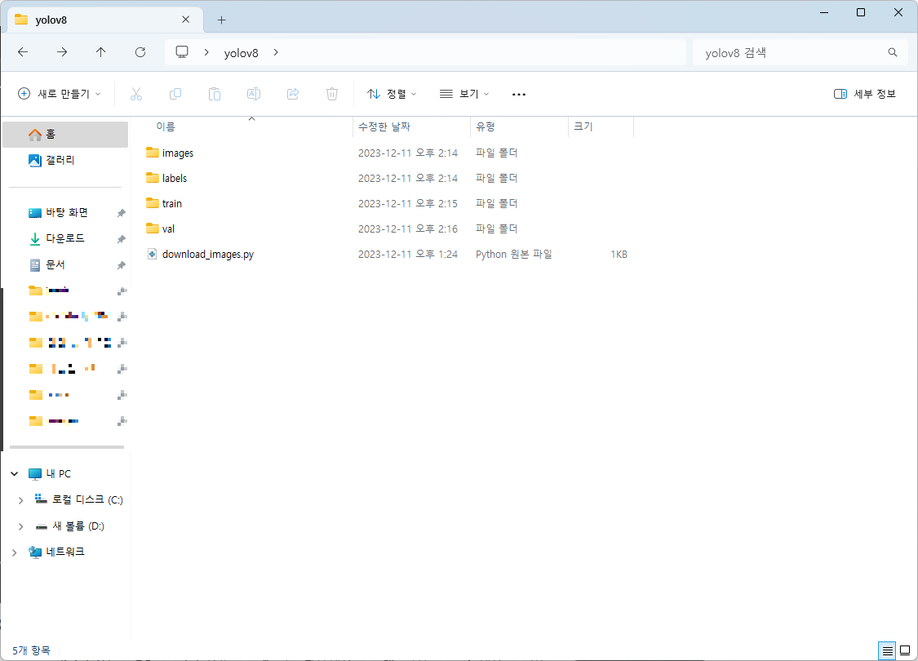
Task: Click yolov8 breadcrumb in address bar
Action: point(242,53)
